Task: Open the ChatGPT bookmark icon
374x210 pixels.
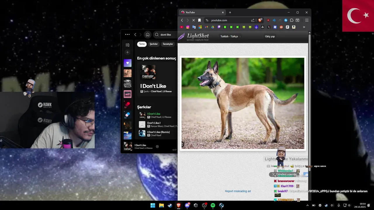Action: point(263,27)
